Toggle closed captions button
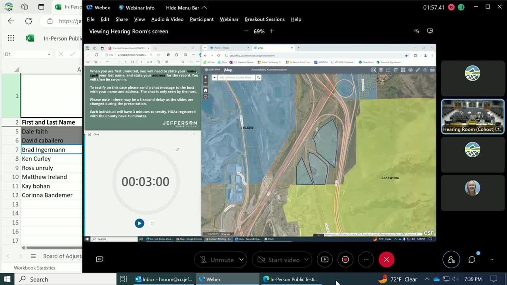This screenshot has width=507, height=285. [99, 259]
